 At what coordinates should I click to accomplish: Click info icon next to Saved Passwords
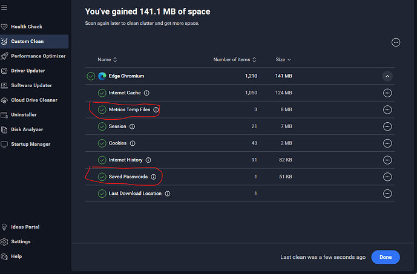click(153, 177)
